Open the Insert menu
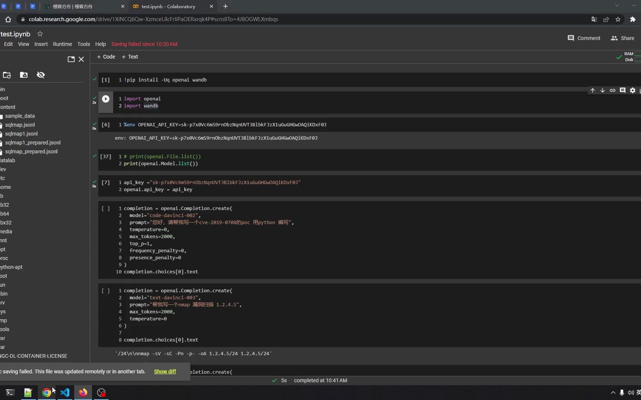The image size is (641, 400). 41,44
